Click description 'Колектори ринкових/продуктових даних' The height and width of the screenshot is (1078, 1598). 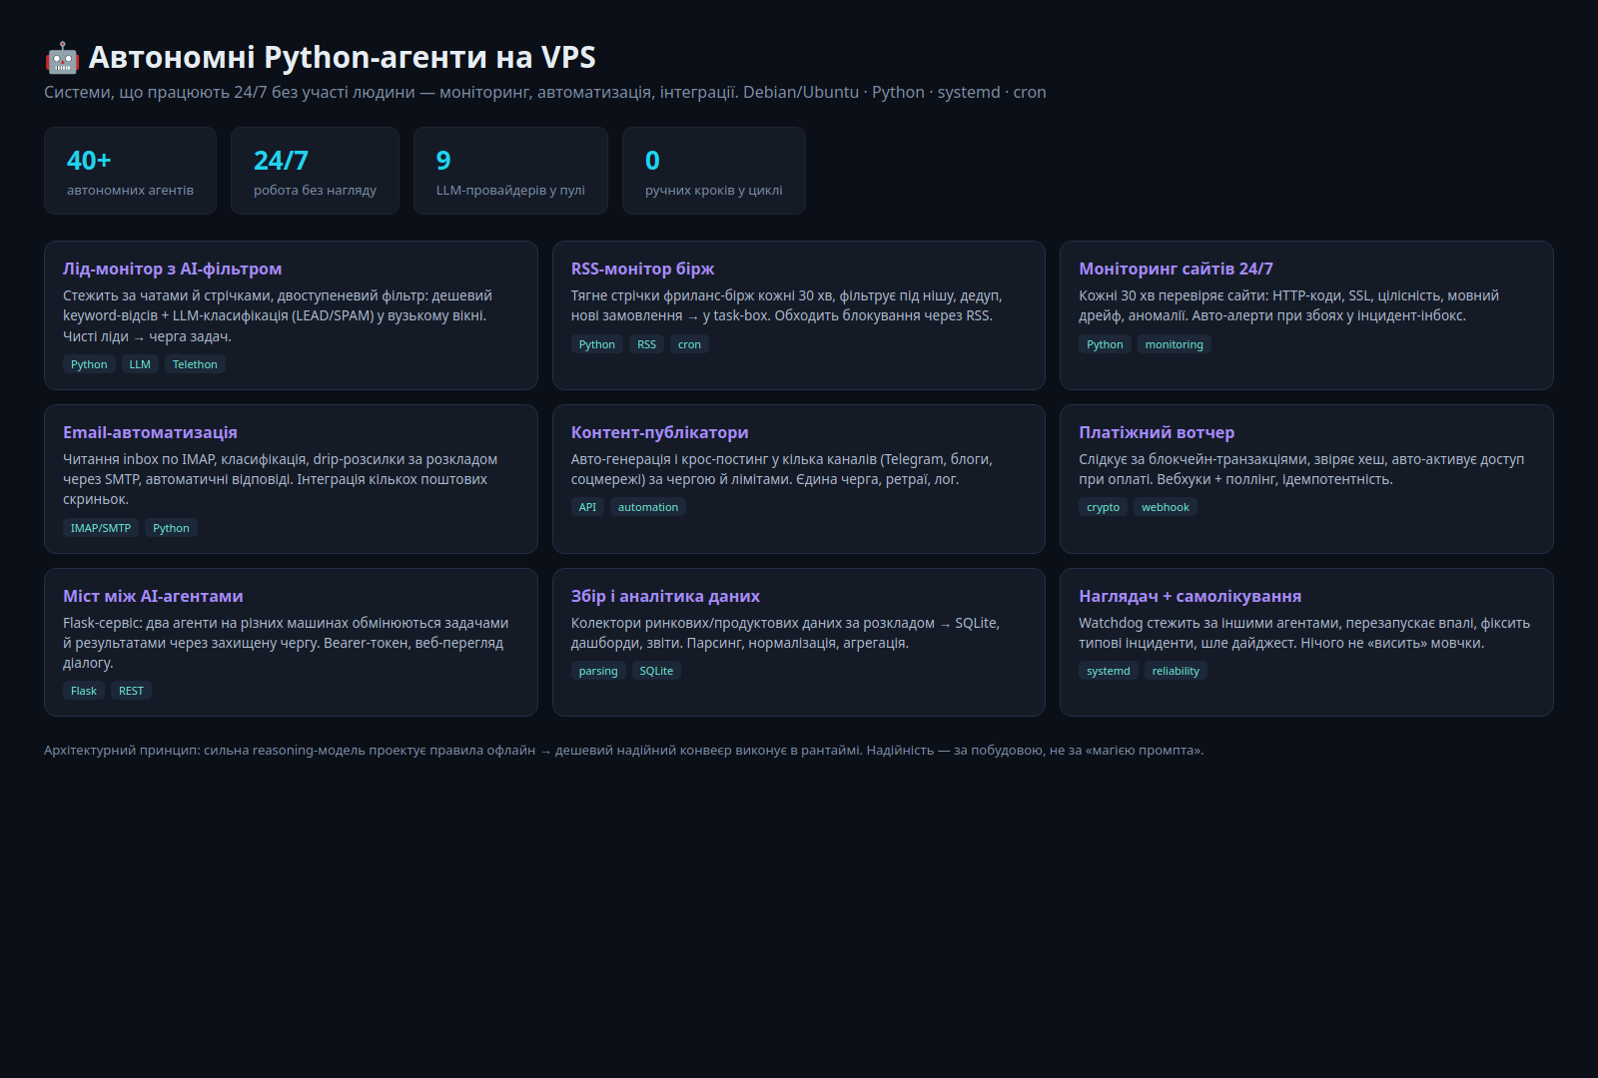[785, 633]
